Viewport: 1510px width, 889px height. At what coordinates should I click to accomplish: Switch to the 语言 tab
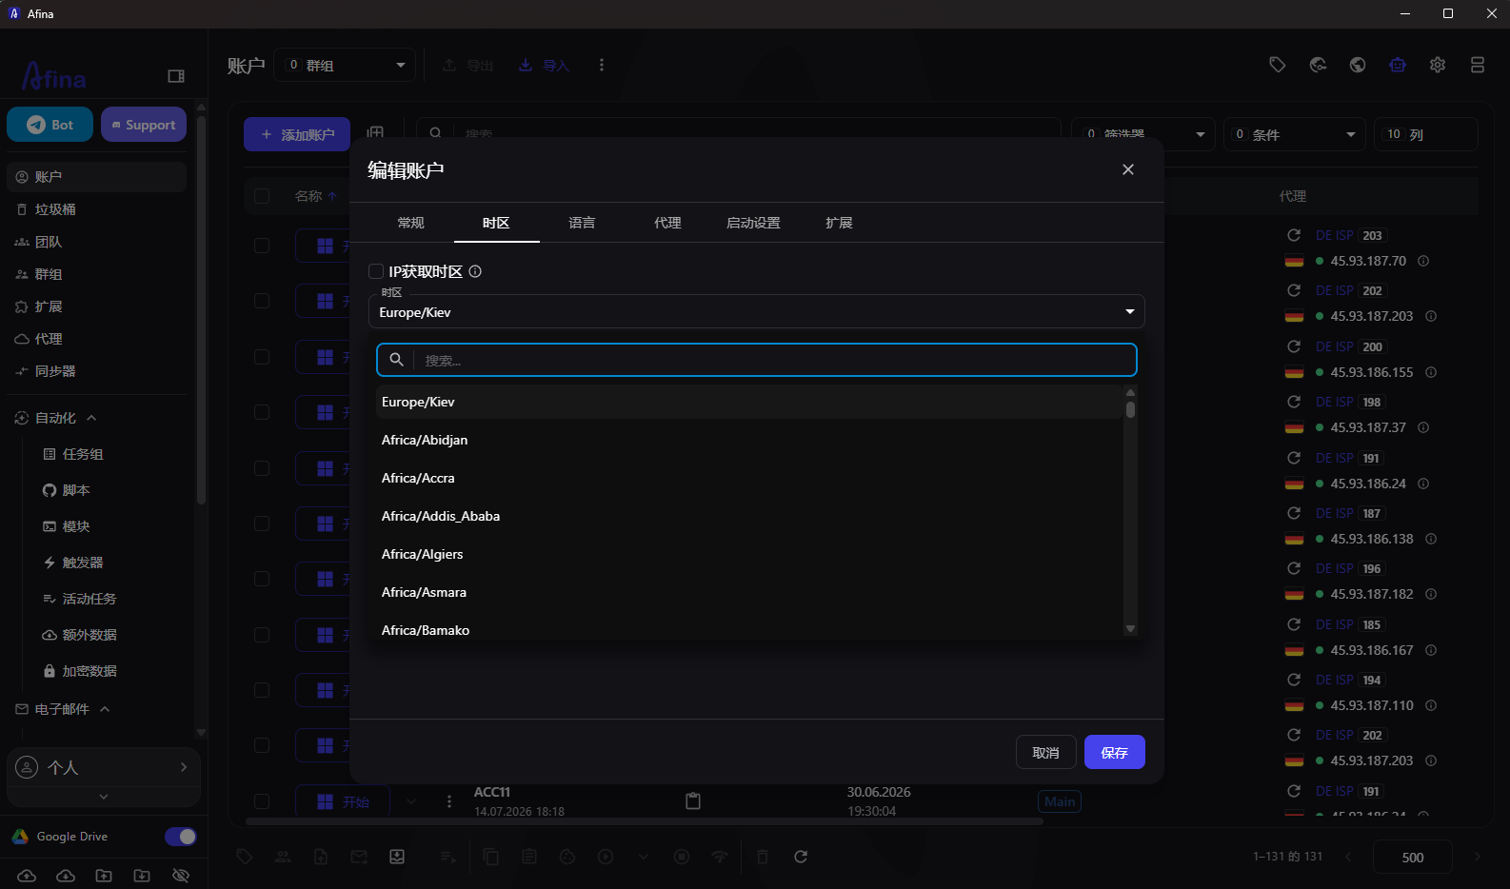tap(582, 223)
